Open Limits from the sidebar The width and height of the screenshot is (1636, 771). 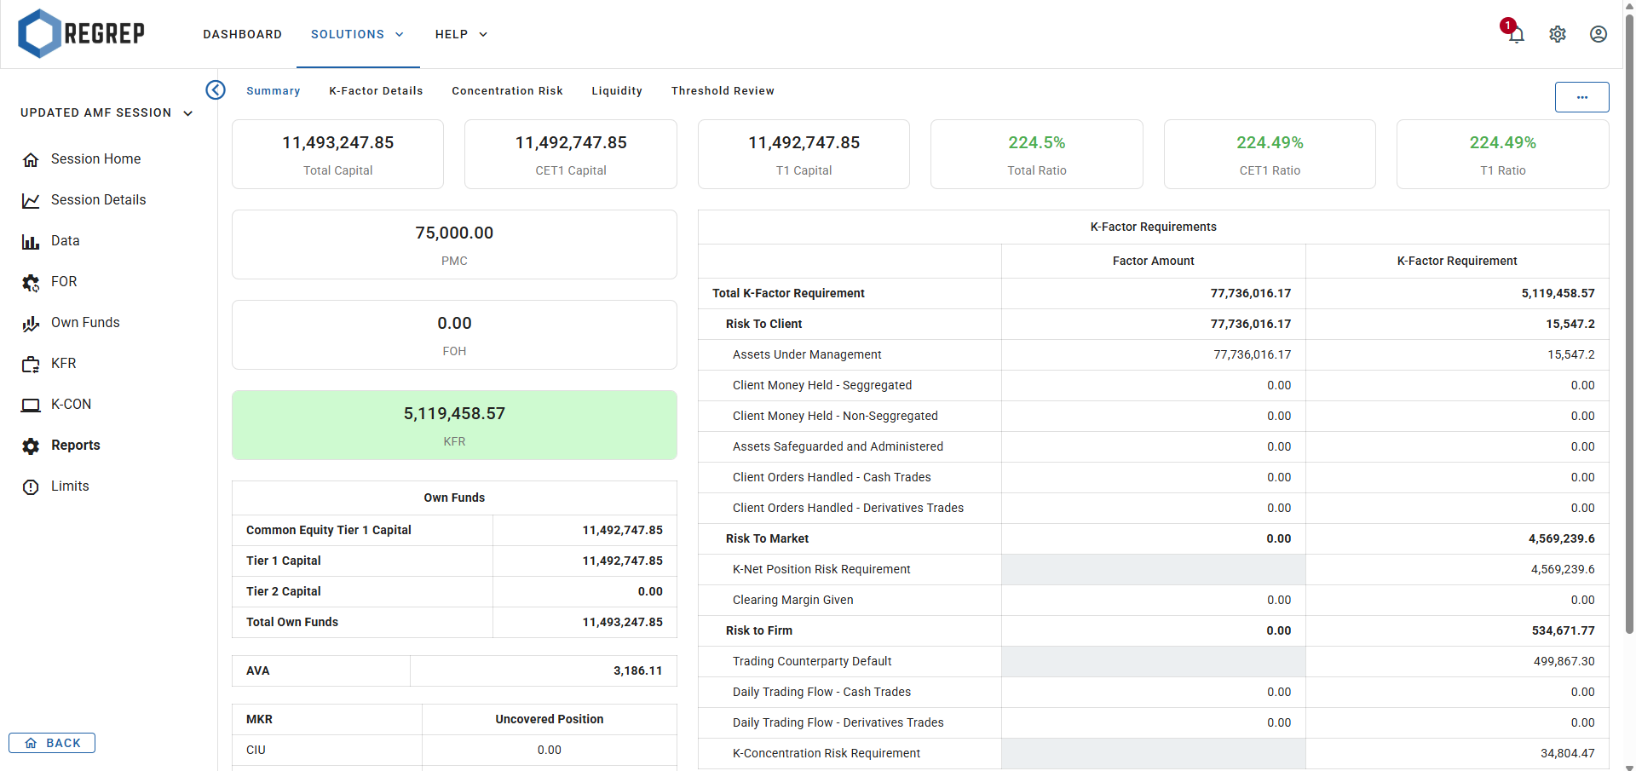[70, 486]
